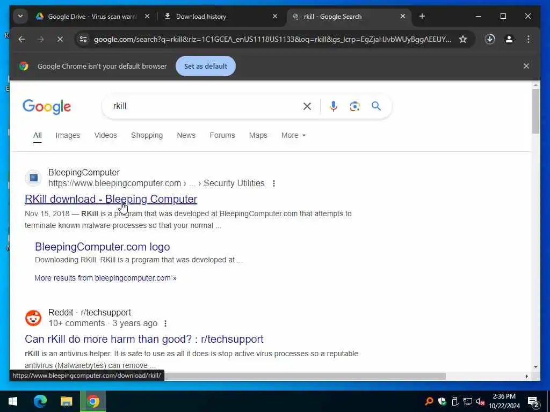
Task: Open the Windows Start menu
Action: tap(13, 401)
